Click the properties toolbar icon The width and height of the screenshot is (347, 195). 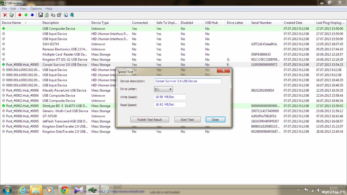pyautogui.click(x=59, y=15)
